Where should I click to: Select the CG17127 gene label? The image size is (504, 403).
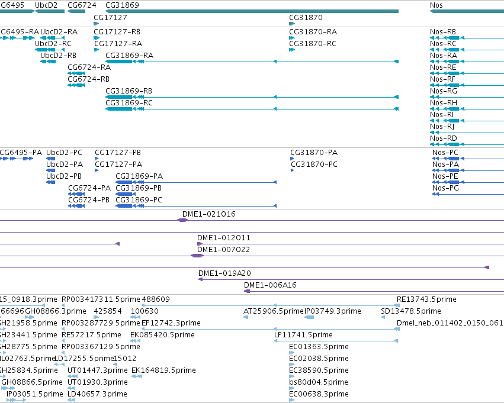tap(110, 17)
